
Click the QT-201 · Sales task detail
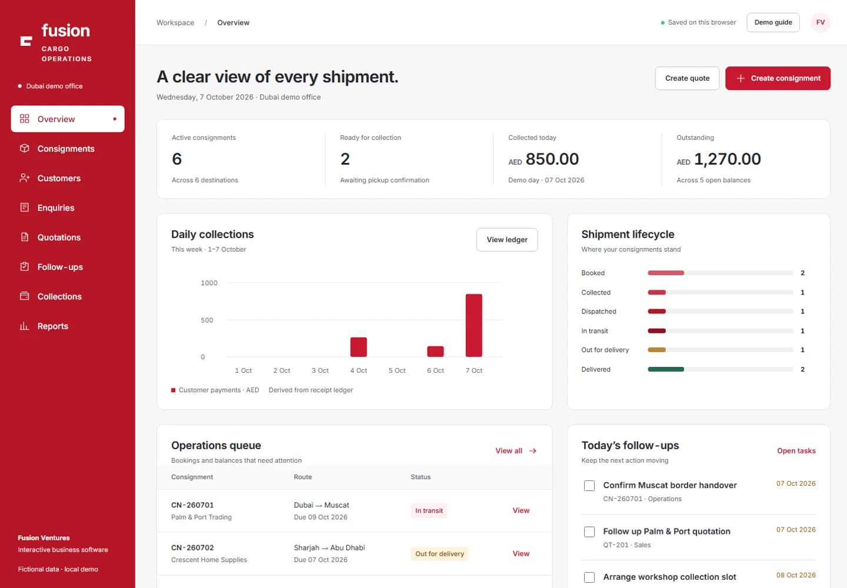(x=626, y=545)
